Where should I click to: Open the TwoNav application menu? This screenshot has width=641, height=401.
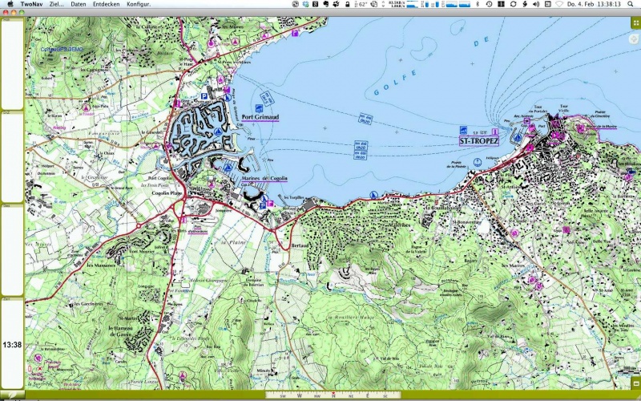(31, 4)
